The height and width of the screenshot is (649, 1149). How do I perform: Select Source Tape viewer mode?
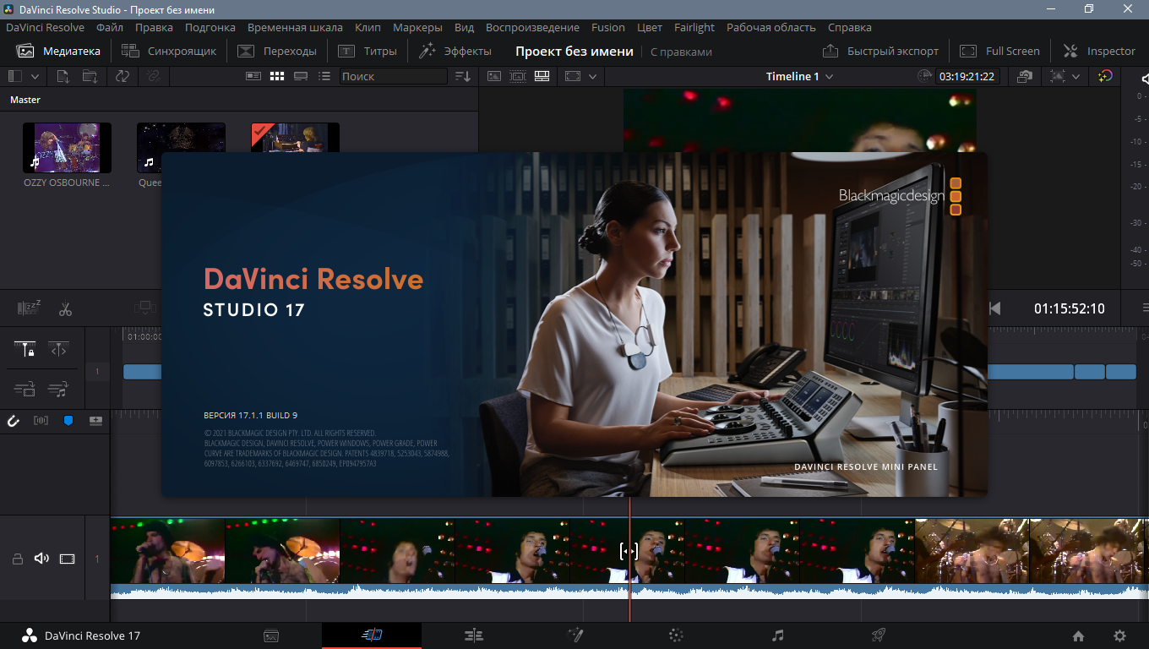coord(518,76)
